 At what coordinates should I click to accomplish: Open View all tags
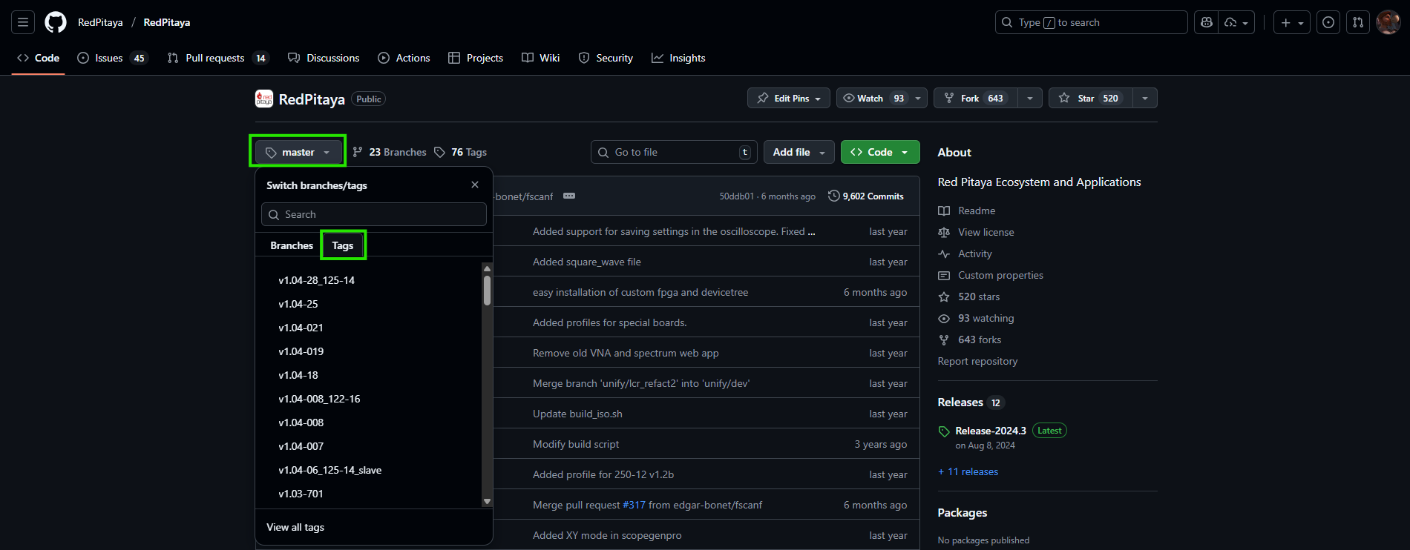pyautogui.click(x=295, y=527)
